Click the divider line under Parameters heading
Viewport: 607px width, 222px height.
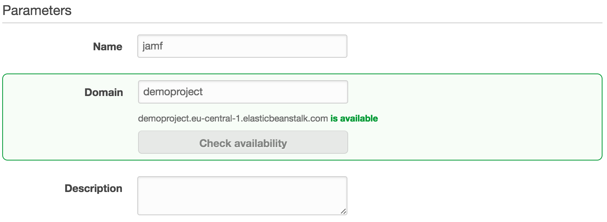point(302,23)
